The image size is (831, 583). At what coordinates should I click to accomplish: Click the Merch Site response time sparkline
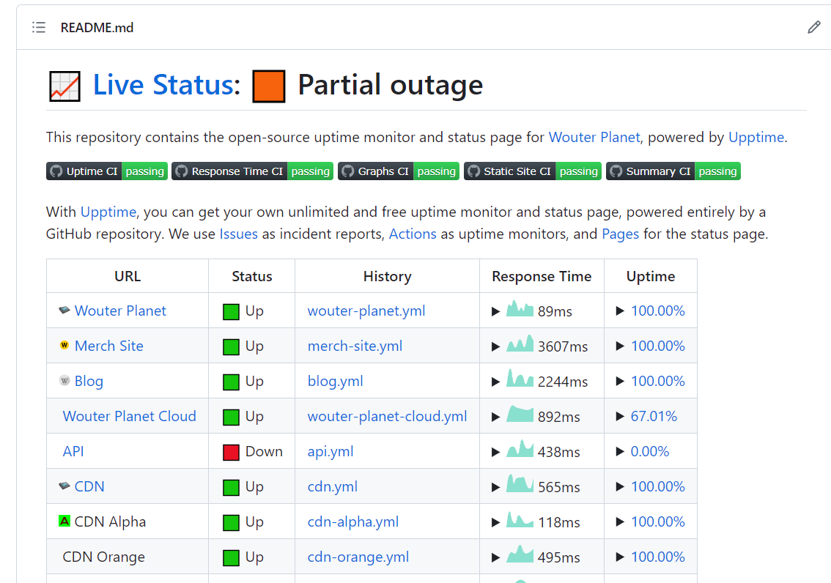pos(519,344)
